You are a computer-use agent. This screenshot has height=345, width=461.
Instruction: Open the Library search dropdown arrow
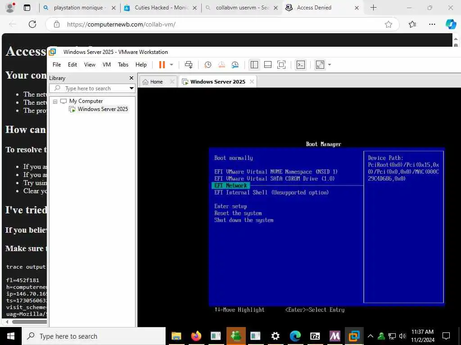click(x=131, y=88)
